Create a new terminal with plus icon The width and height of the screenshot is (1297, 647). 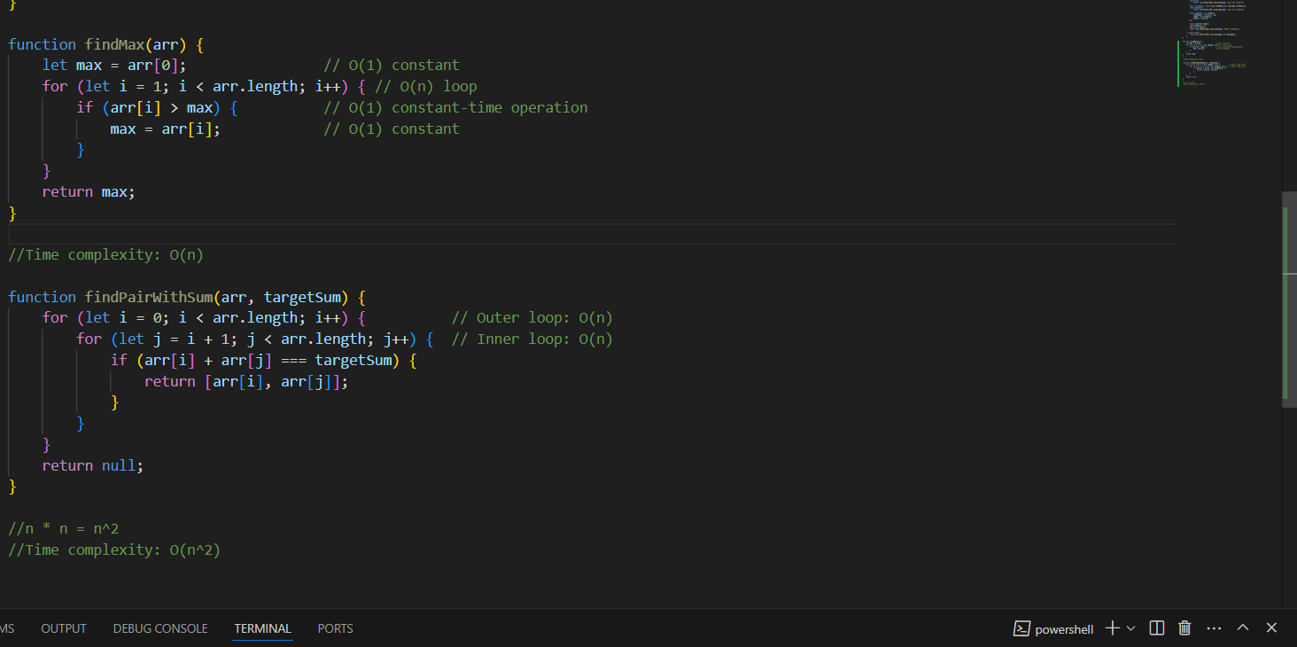click(x=1113, y=628)
